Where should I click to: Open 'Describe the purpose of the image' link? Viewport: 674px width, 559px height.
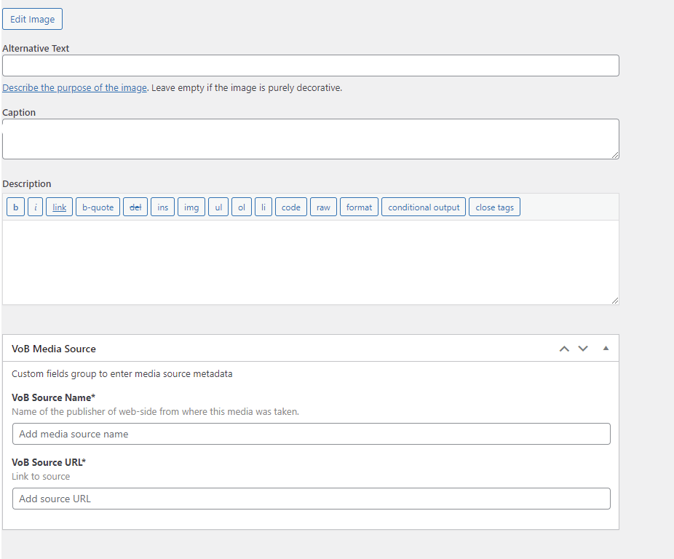pyautogui.click(x=75, y=88)
